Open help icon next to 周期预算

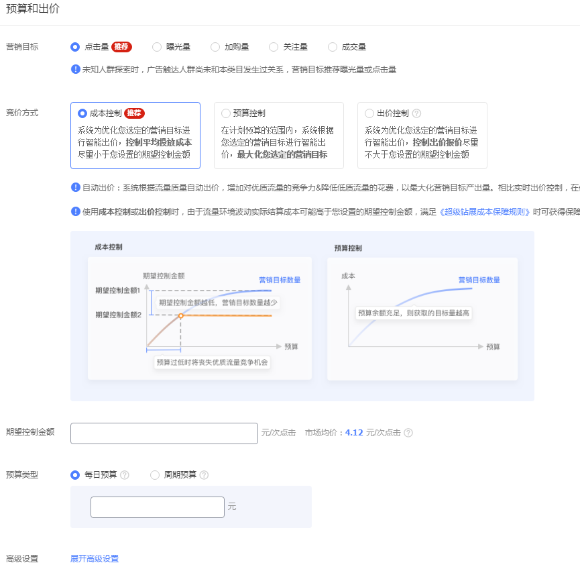(205, 475)
